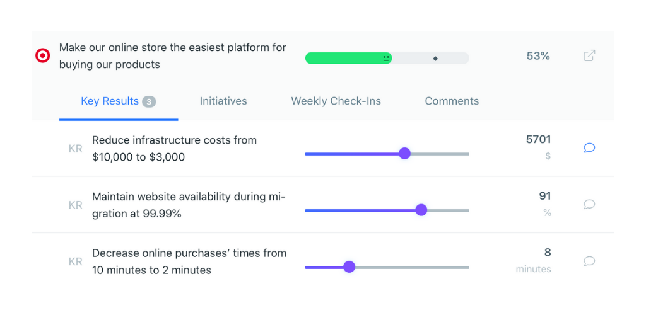The width and height of the screenshot is (646, 315).
Task: Open the Decrease online purchases' times key result
Action: (189, 261)
